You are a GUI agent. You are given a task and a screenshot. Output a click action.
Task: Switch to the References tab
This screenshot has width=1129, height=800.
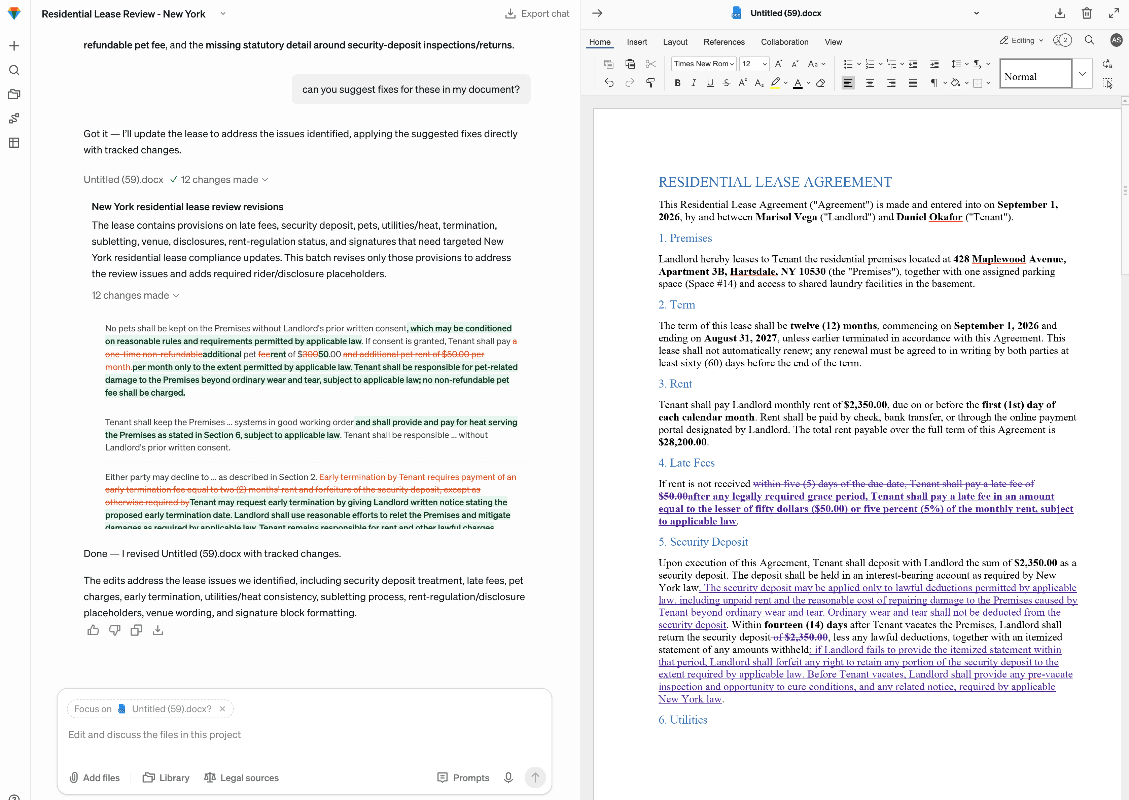724,42
